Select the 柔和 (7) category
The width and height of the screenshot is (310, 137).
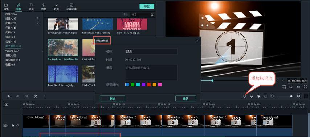(x=10, y=32)
